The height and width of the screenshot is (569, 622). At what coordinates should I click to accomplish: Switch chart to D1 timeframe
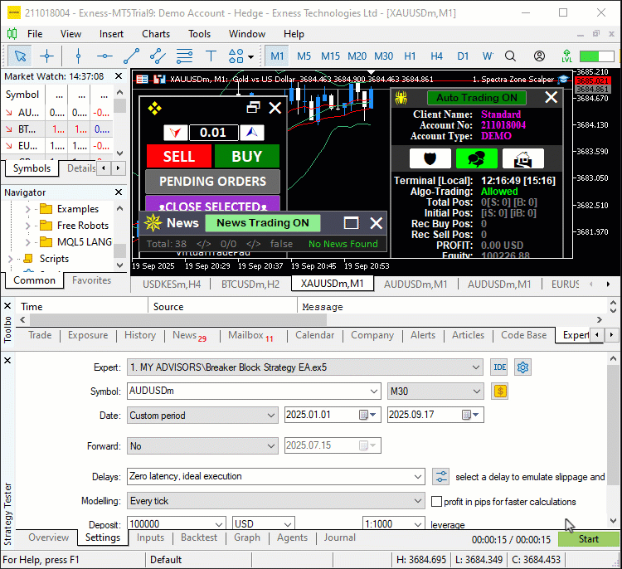coord(463,56)
